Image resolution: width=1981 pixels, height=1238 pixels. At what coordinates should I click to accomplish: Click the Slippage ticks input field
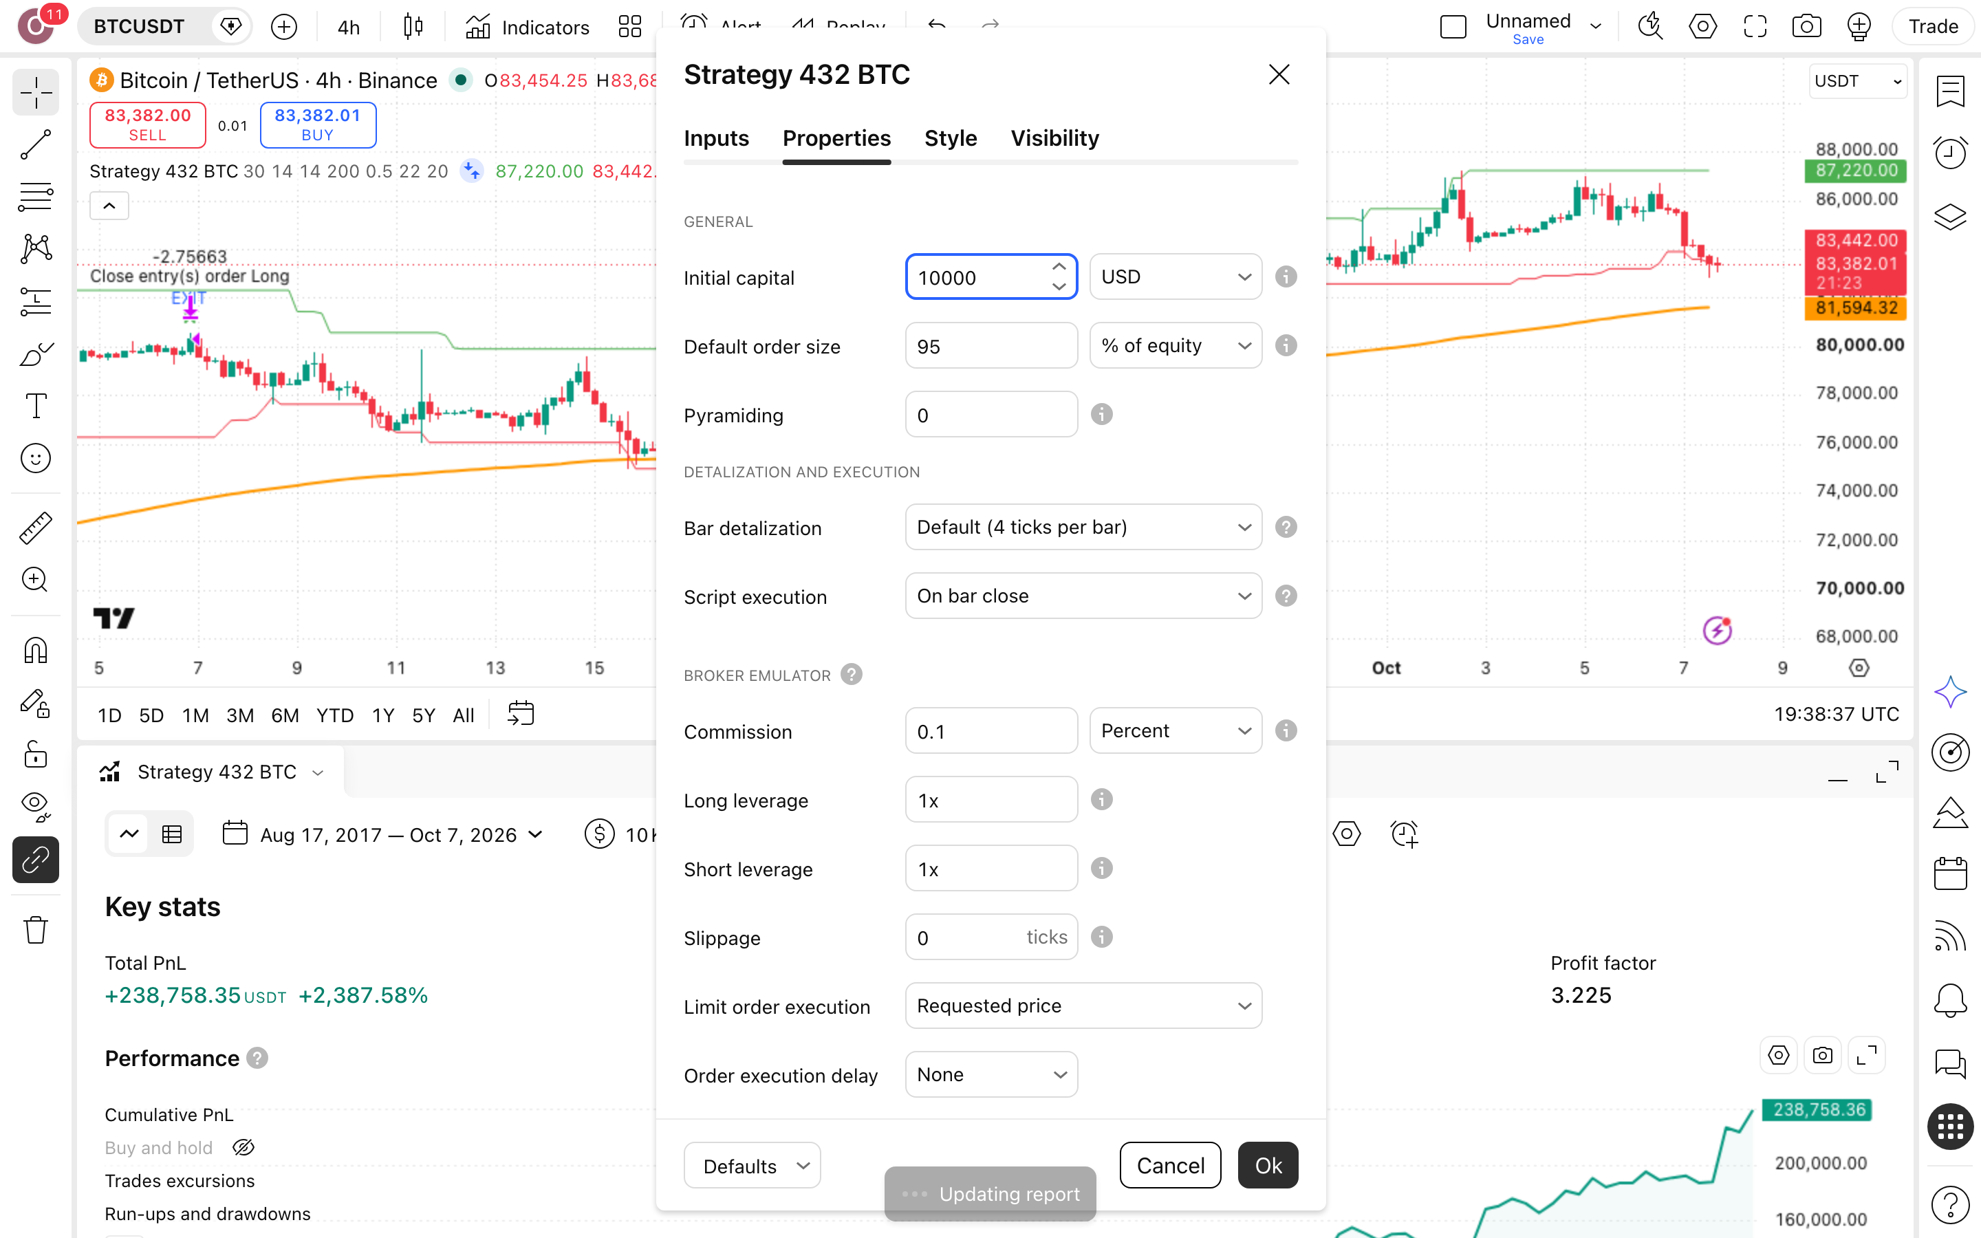coord(991,937)
